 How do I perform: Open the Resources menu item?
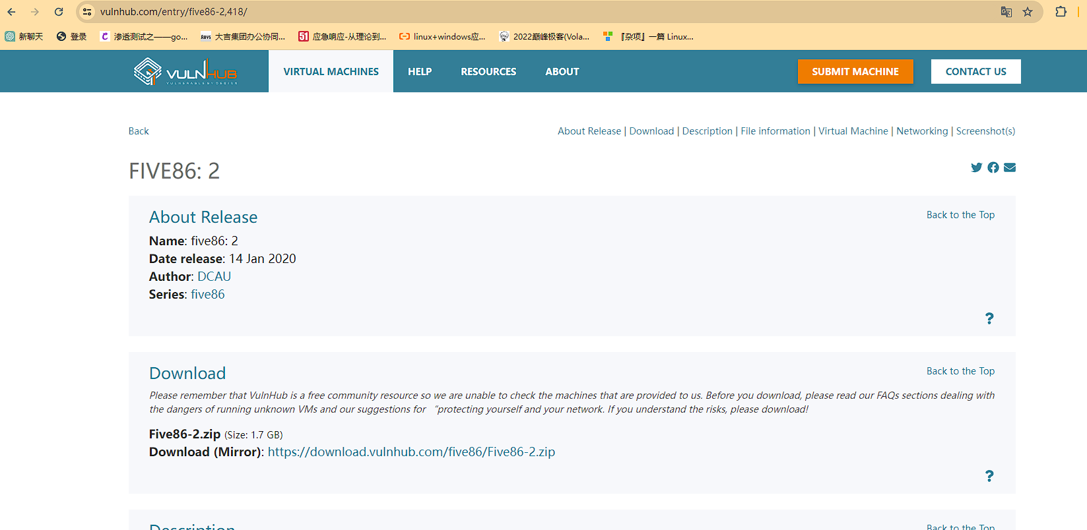tap(488, 71)
